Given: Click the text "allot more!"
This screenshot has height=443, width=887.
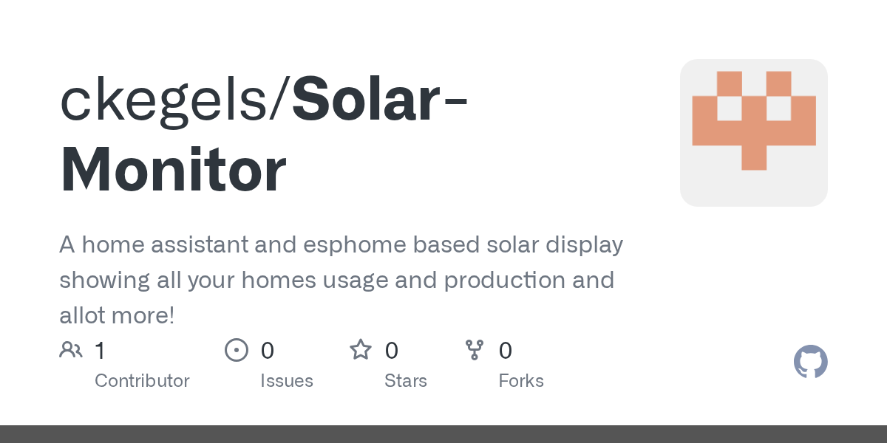Looking at the screenshot, I should (117, 315).
